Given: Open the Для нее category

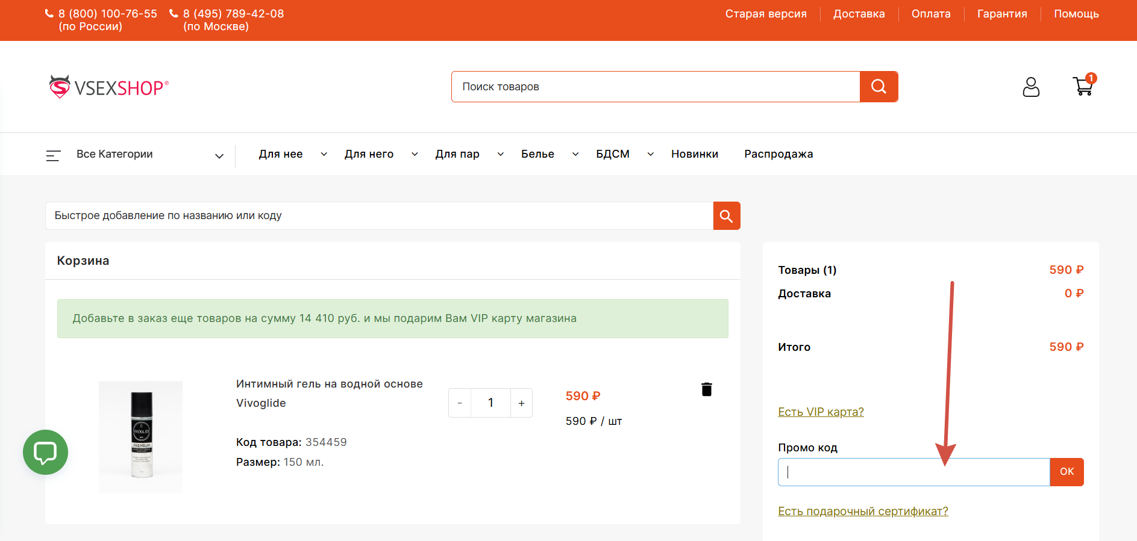Looking at the screenshot, I should click(x=281, y=154).
